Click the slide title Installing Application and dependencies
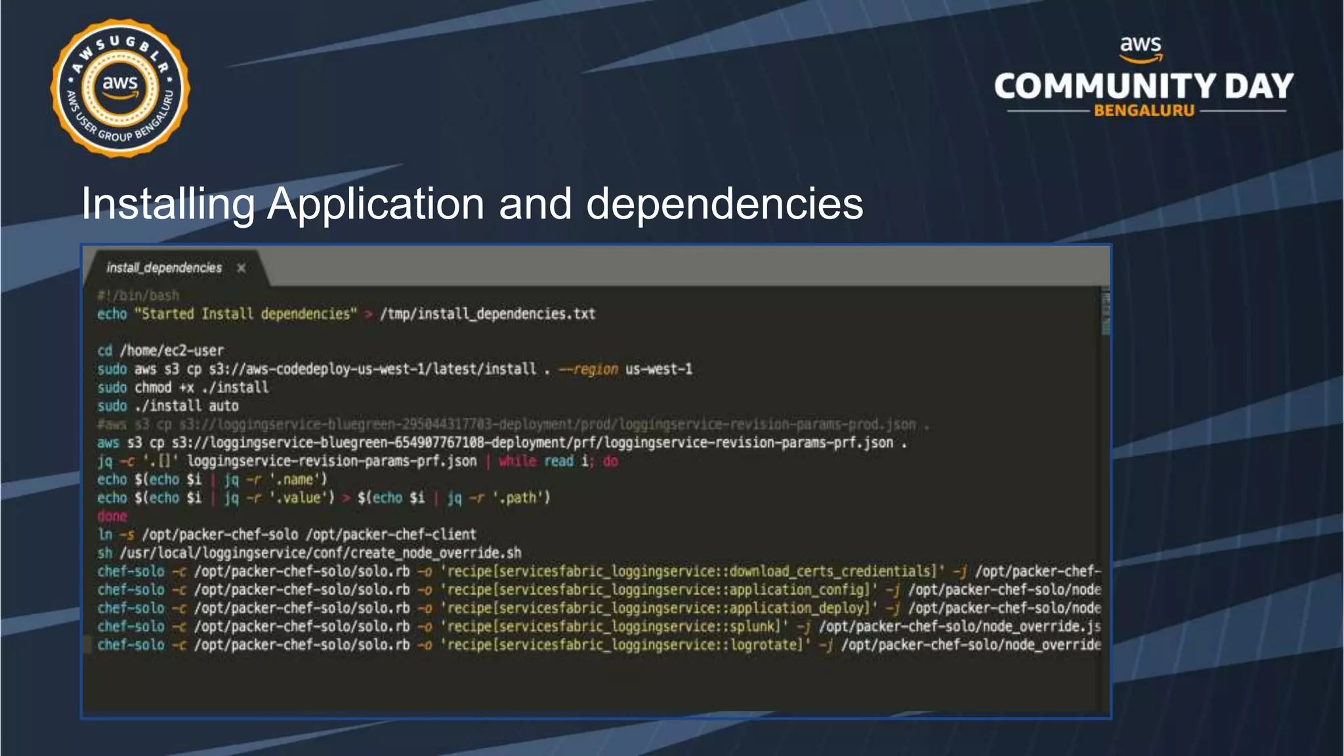The image size is (1344, 756). 472,203
